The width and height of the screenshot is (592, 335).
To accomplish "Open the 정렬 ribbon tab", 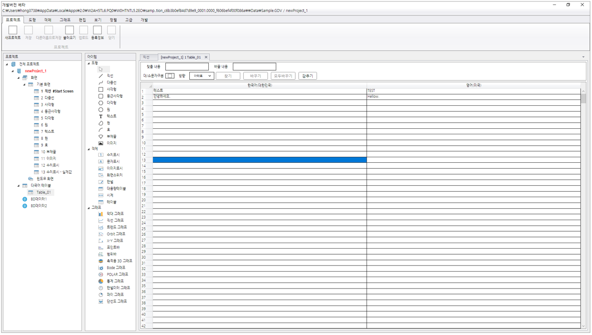I will [x=113, y=19].
